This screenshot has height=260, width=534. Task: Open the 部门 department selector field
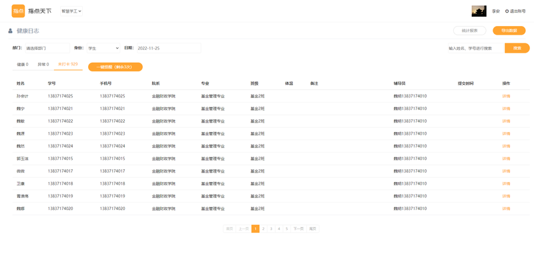(47, 48)
